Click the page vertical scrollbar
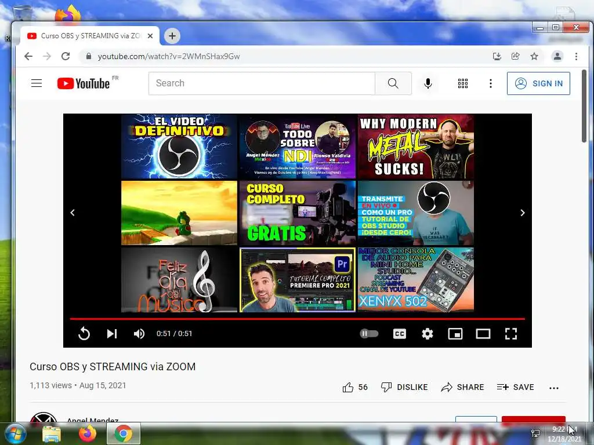Viewport: 594px width, 445px height. pyautogui.click(x=584, y=106)
